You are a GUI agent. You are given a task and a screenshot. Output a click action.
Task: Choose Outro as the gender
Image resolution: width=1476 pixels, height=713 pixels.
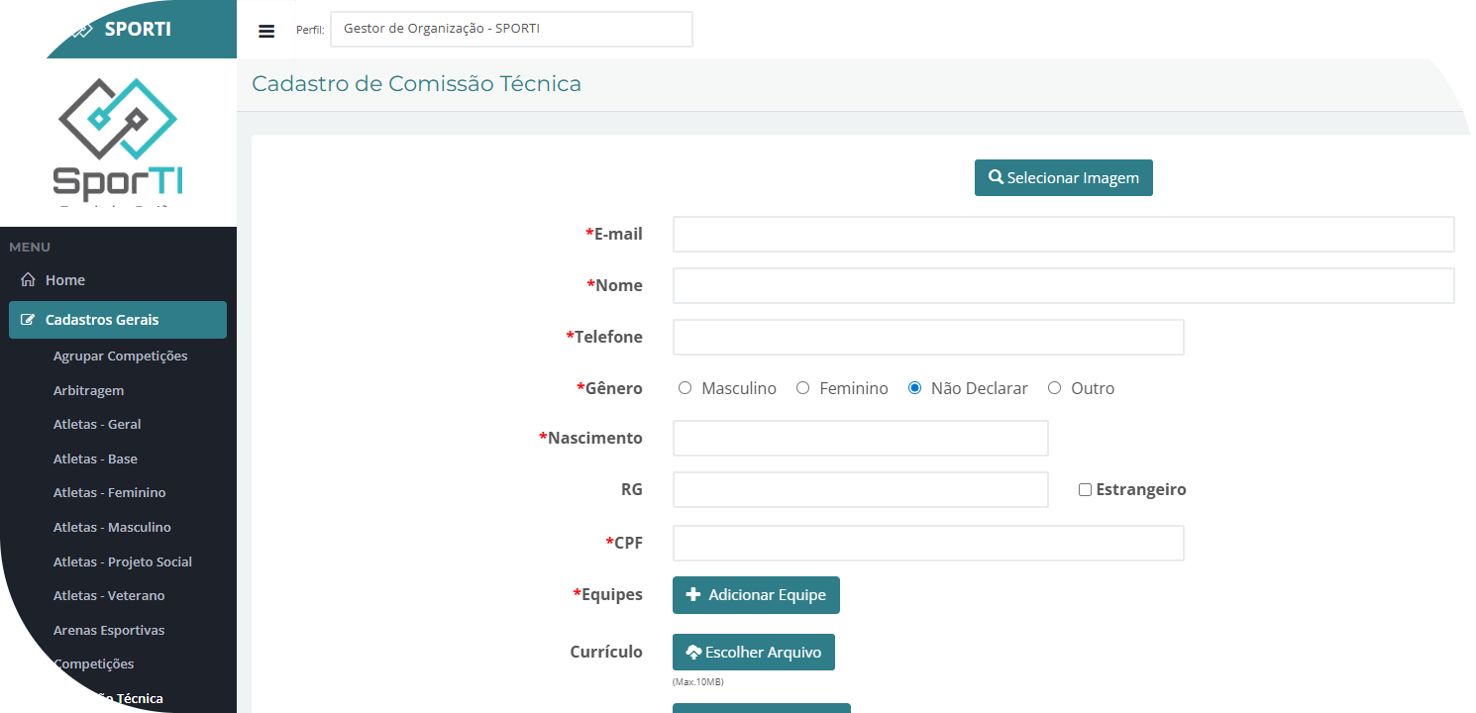tap(1054, 388)
